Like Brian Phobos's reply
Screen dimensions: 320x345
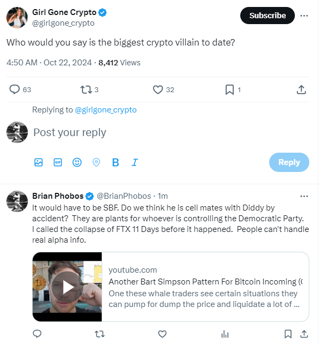click(162, 334)
